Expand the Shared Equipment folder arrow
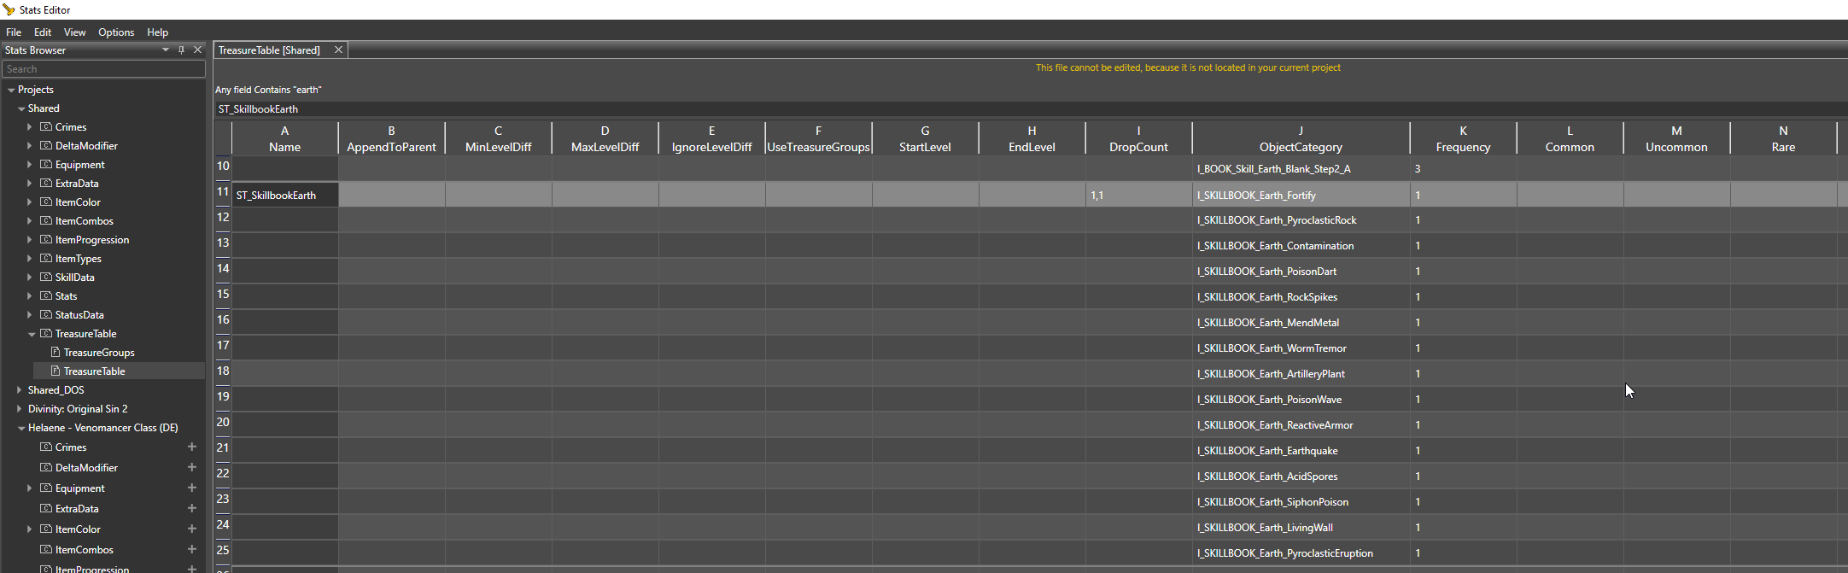 (30, 165)
